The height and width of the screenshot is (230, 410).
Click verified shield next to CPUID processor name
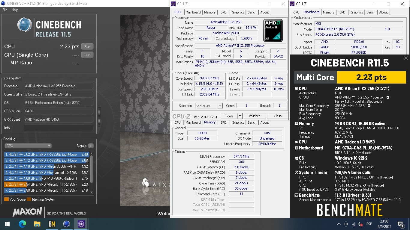pyautogui.click(x=388, y=97)
